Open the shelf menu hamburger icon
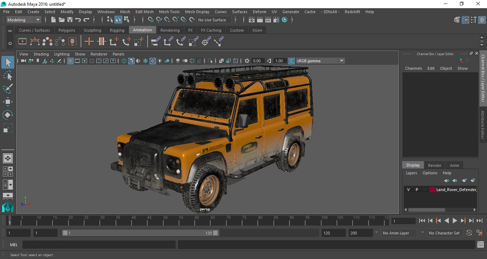Viewport: 487px width, 259px height. (10, 31)
